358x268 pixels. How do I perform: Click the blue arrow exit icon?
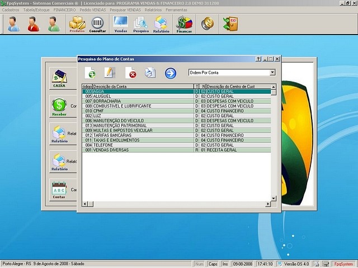pos(171,73)
